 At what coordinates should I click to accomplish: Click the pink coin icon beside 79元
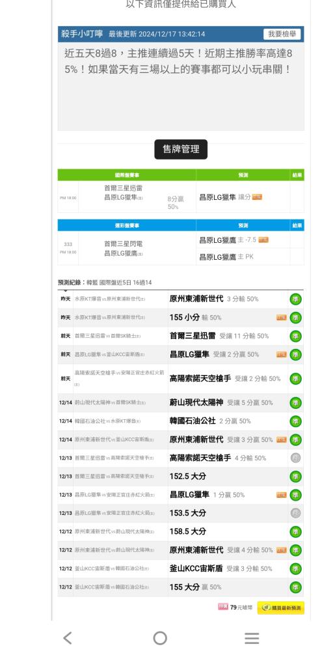pos(223,607)
